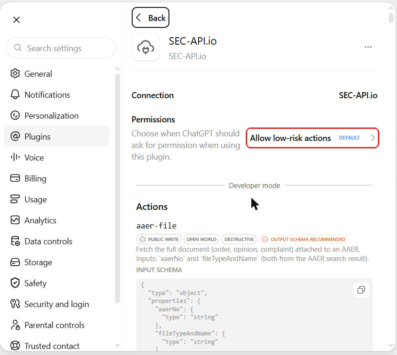
Task: Go to the Notifications settings
Action: [56, 94]
